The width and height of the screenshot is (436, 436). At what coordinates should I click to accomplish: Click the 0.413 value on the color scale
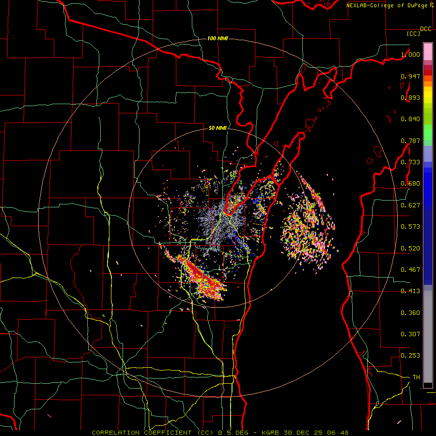coord(410,291)
